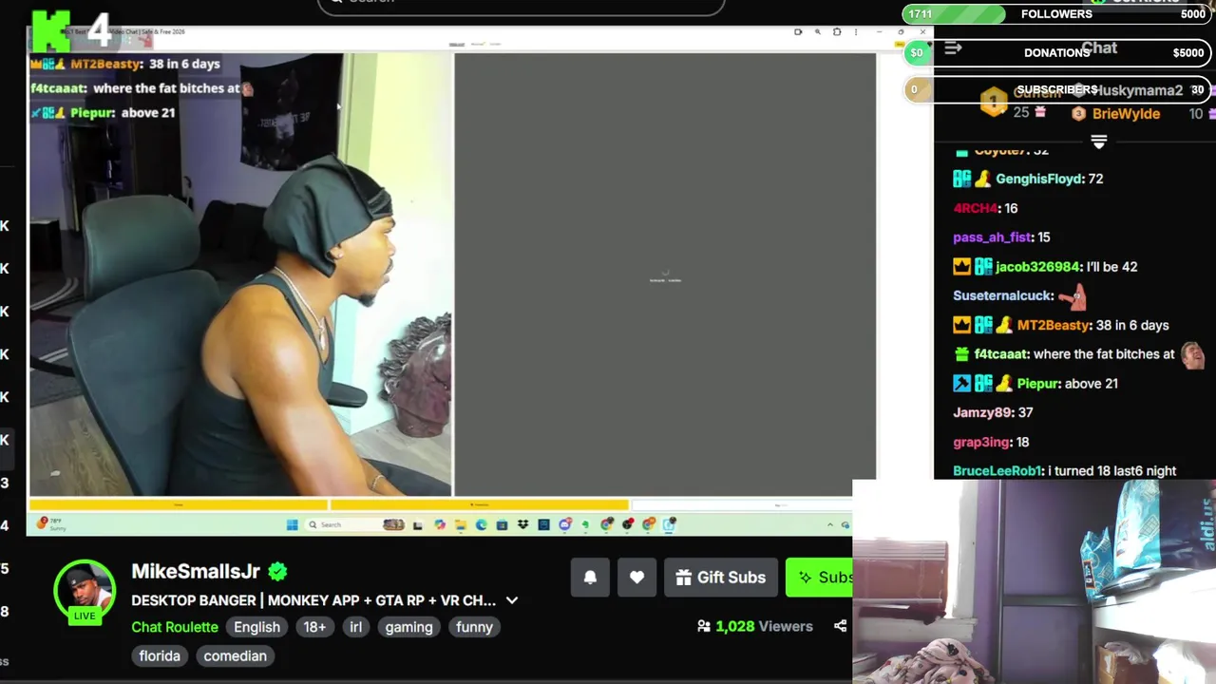The width and height of the screenshot is (1216, 684).
Task: Click the gaming tag
Action: coord(408,627)
